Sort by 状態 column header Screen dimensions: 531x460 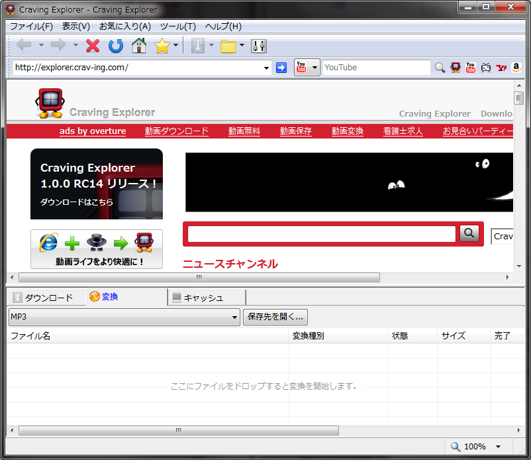(412, 336)
